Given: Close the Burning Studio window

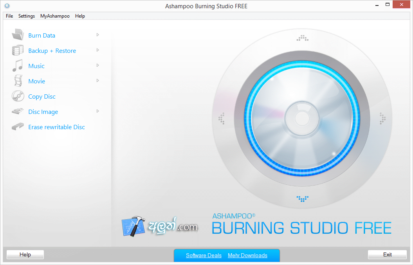Looking at the screenshot, I should (401, 4).
